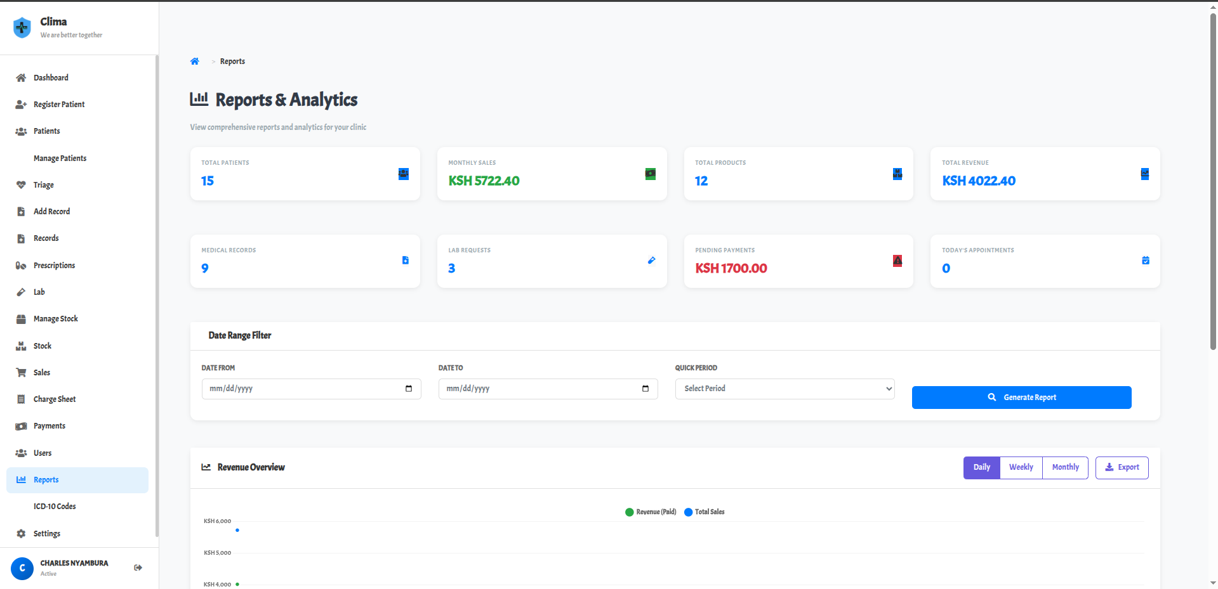The image size is (1218, 589).
Task: Export the Revenue Overview chart
Action: [1122, 467]
